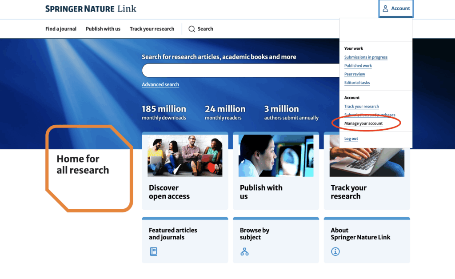Image resolution: width=455 pixels, height=279 pixels.
Task: Click 'Search for research articles' heading text
Action: click(219, 57)
